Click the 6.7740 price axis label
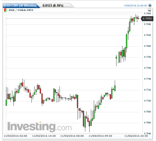This screenshot has height=141, width=156. click(x=147, y=79)
